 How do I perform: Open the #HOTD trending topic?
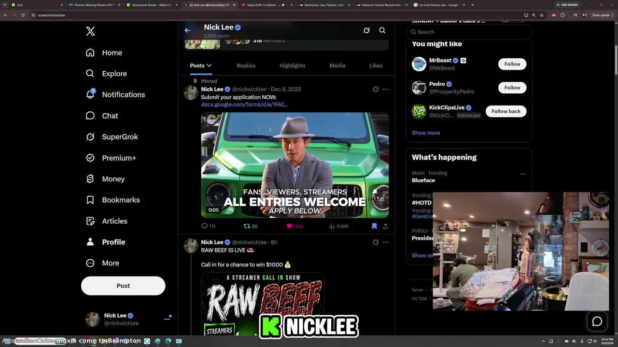click(421, 203)
